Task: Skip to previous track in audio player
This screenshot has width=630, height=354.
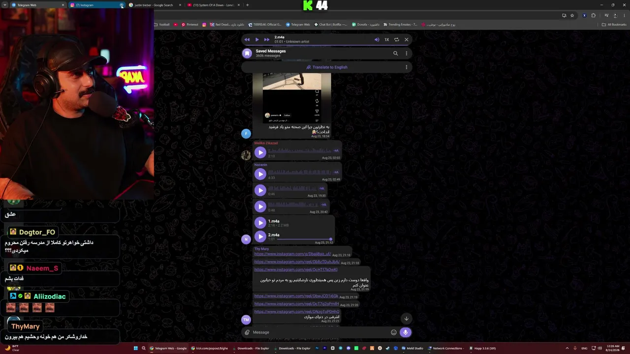Action: [247, 39]
